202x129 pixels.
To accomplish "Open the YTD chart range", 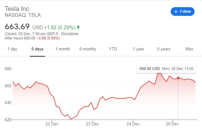I will coord(113,49).
